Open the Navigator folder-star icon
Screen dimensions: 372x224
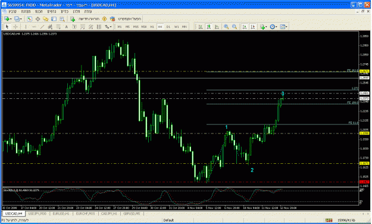pyautogui.click(x=46, y=18)
